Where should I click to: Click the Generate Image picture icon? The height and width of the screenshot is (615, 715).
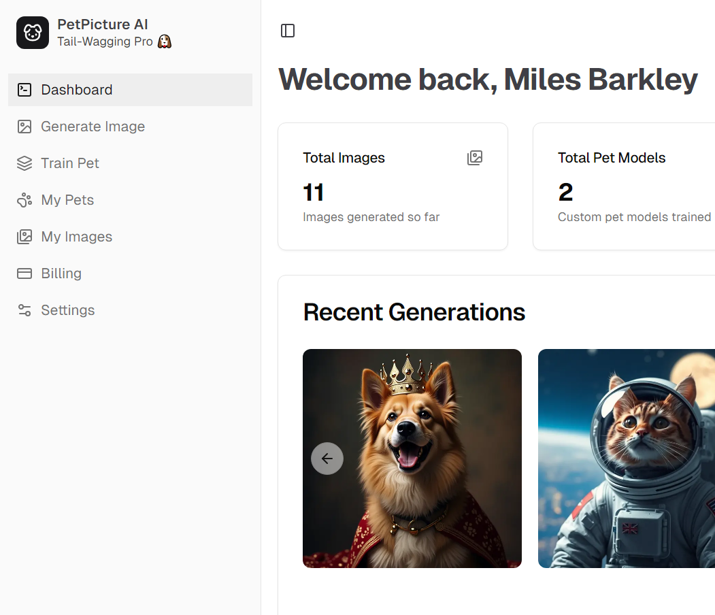pyautogui.click(x=24, y=127)
